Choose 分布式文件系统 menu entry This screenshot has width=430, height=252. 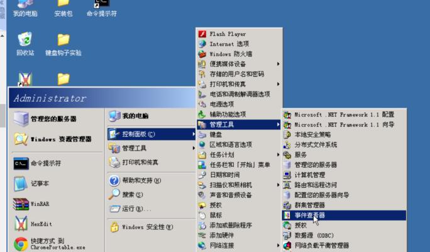point(344,144)
